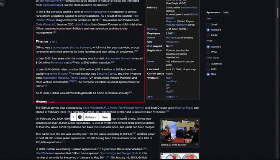Open the Julio Avalos link
This screenshot has height=160, width=280.
83,24
